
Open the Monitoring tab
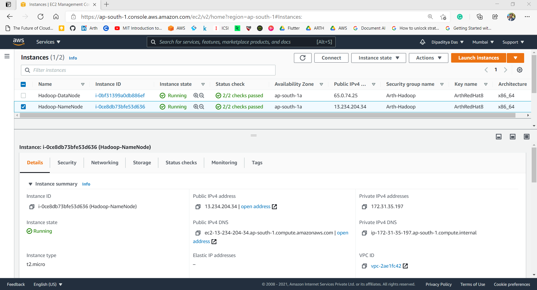click(224, 163)
